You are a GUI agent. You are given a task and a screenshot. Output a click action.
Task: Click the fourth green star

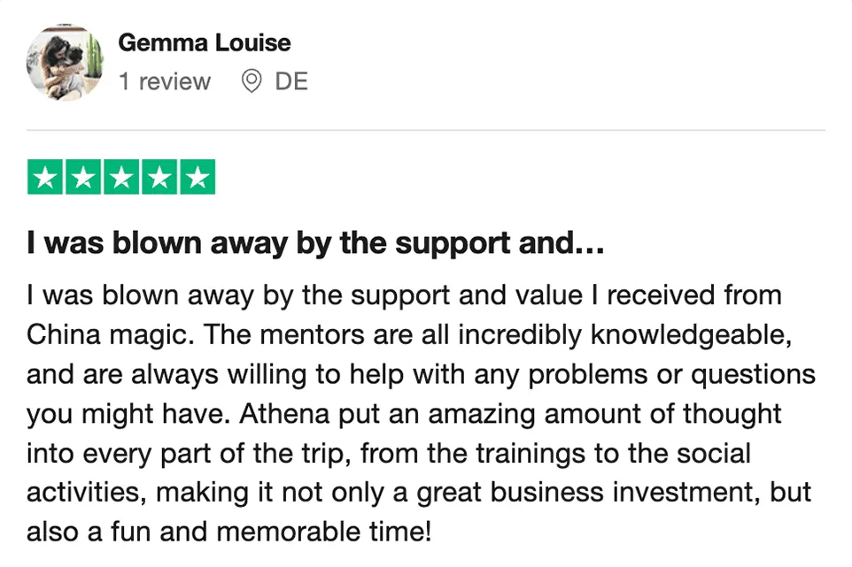[159, 177]
